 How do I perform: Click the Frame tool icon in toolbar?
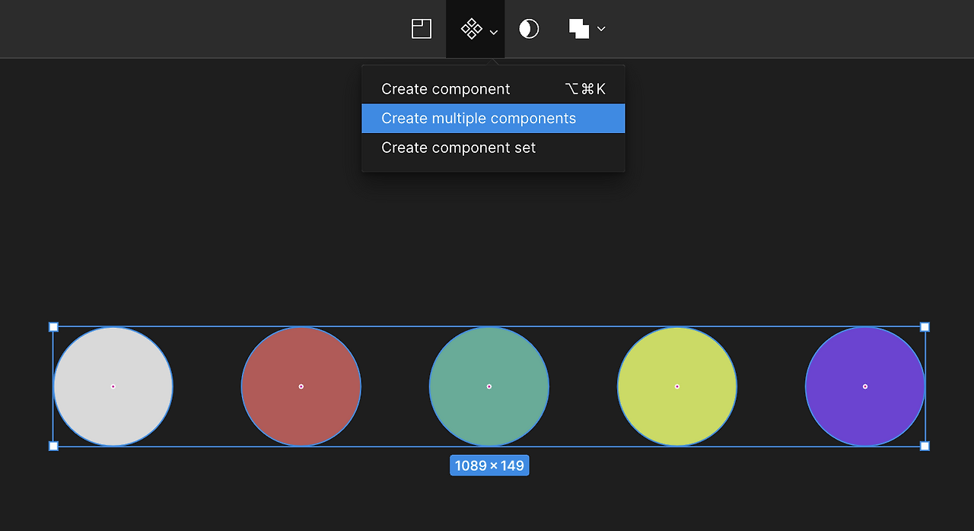pos(422,29)
